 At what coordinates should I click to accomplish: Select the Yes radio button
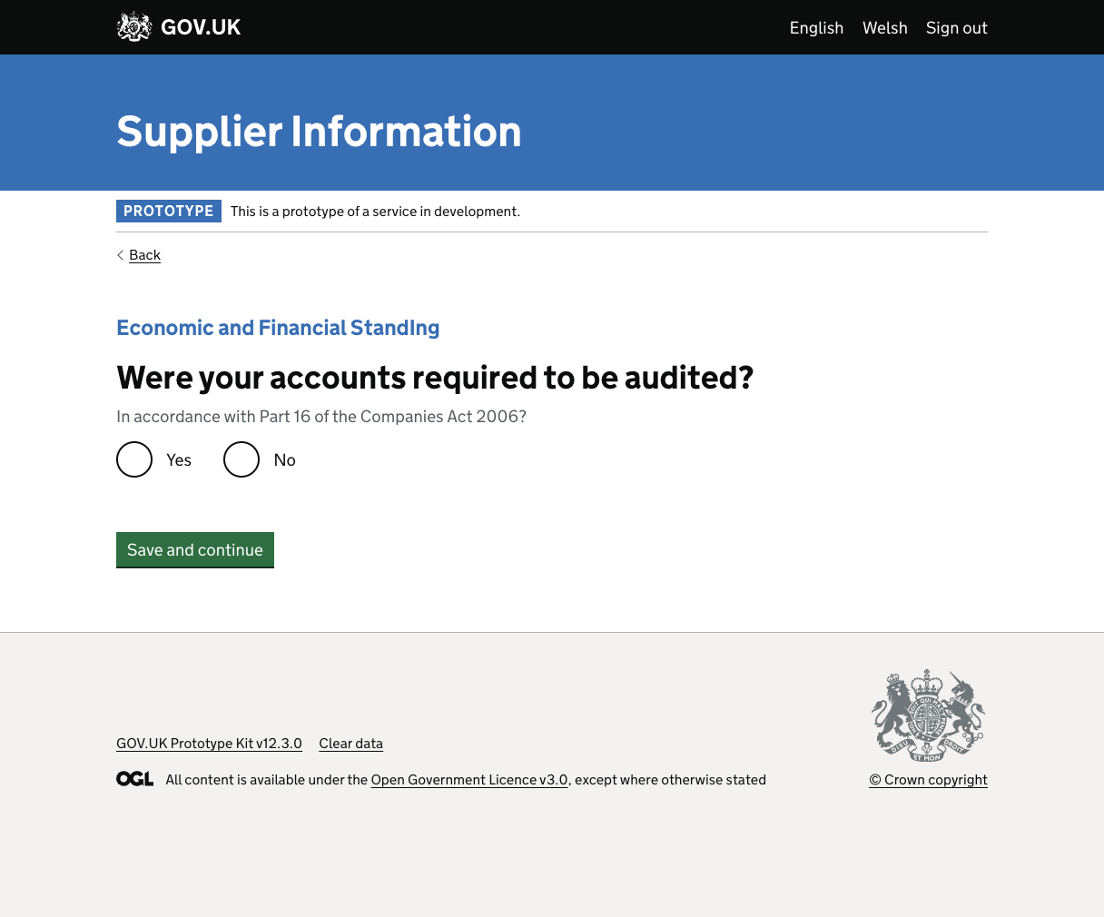point(134,459)
